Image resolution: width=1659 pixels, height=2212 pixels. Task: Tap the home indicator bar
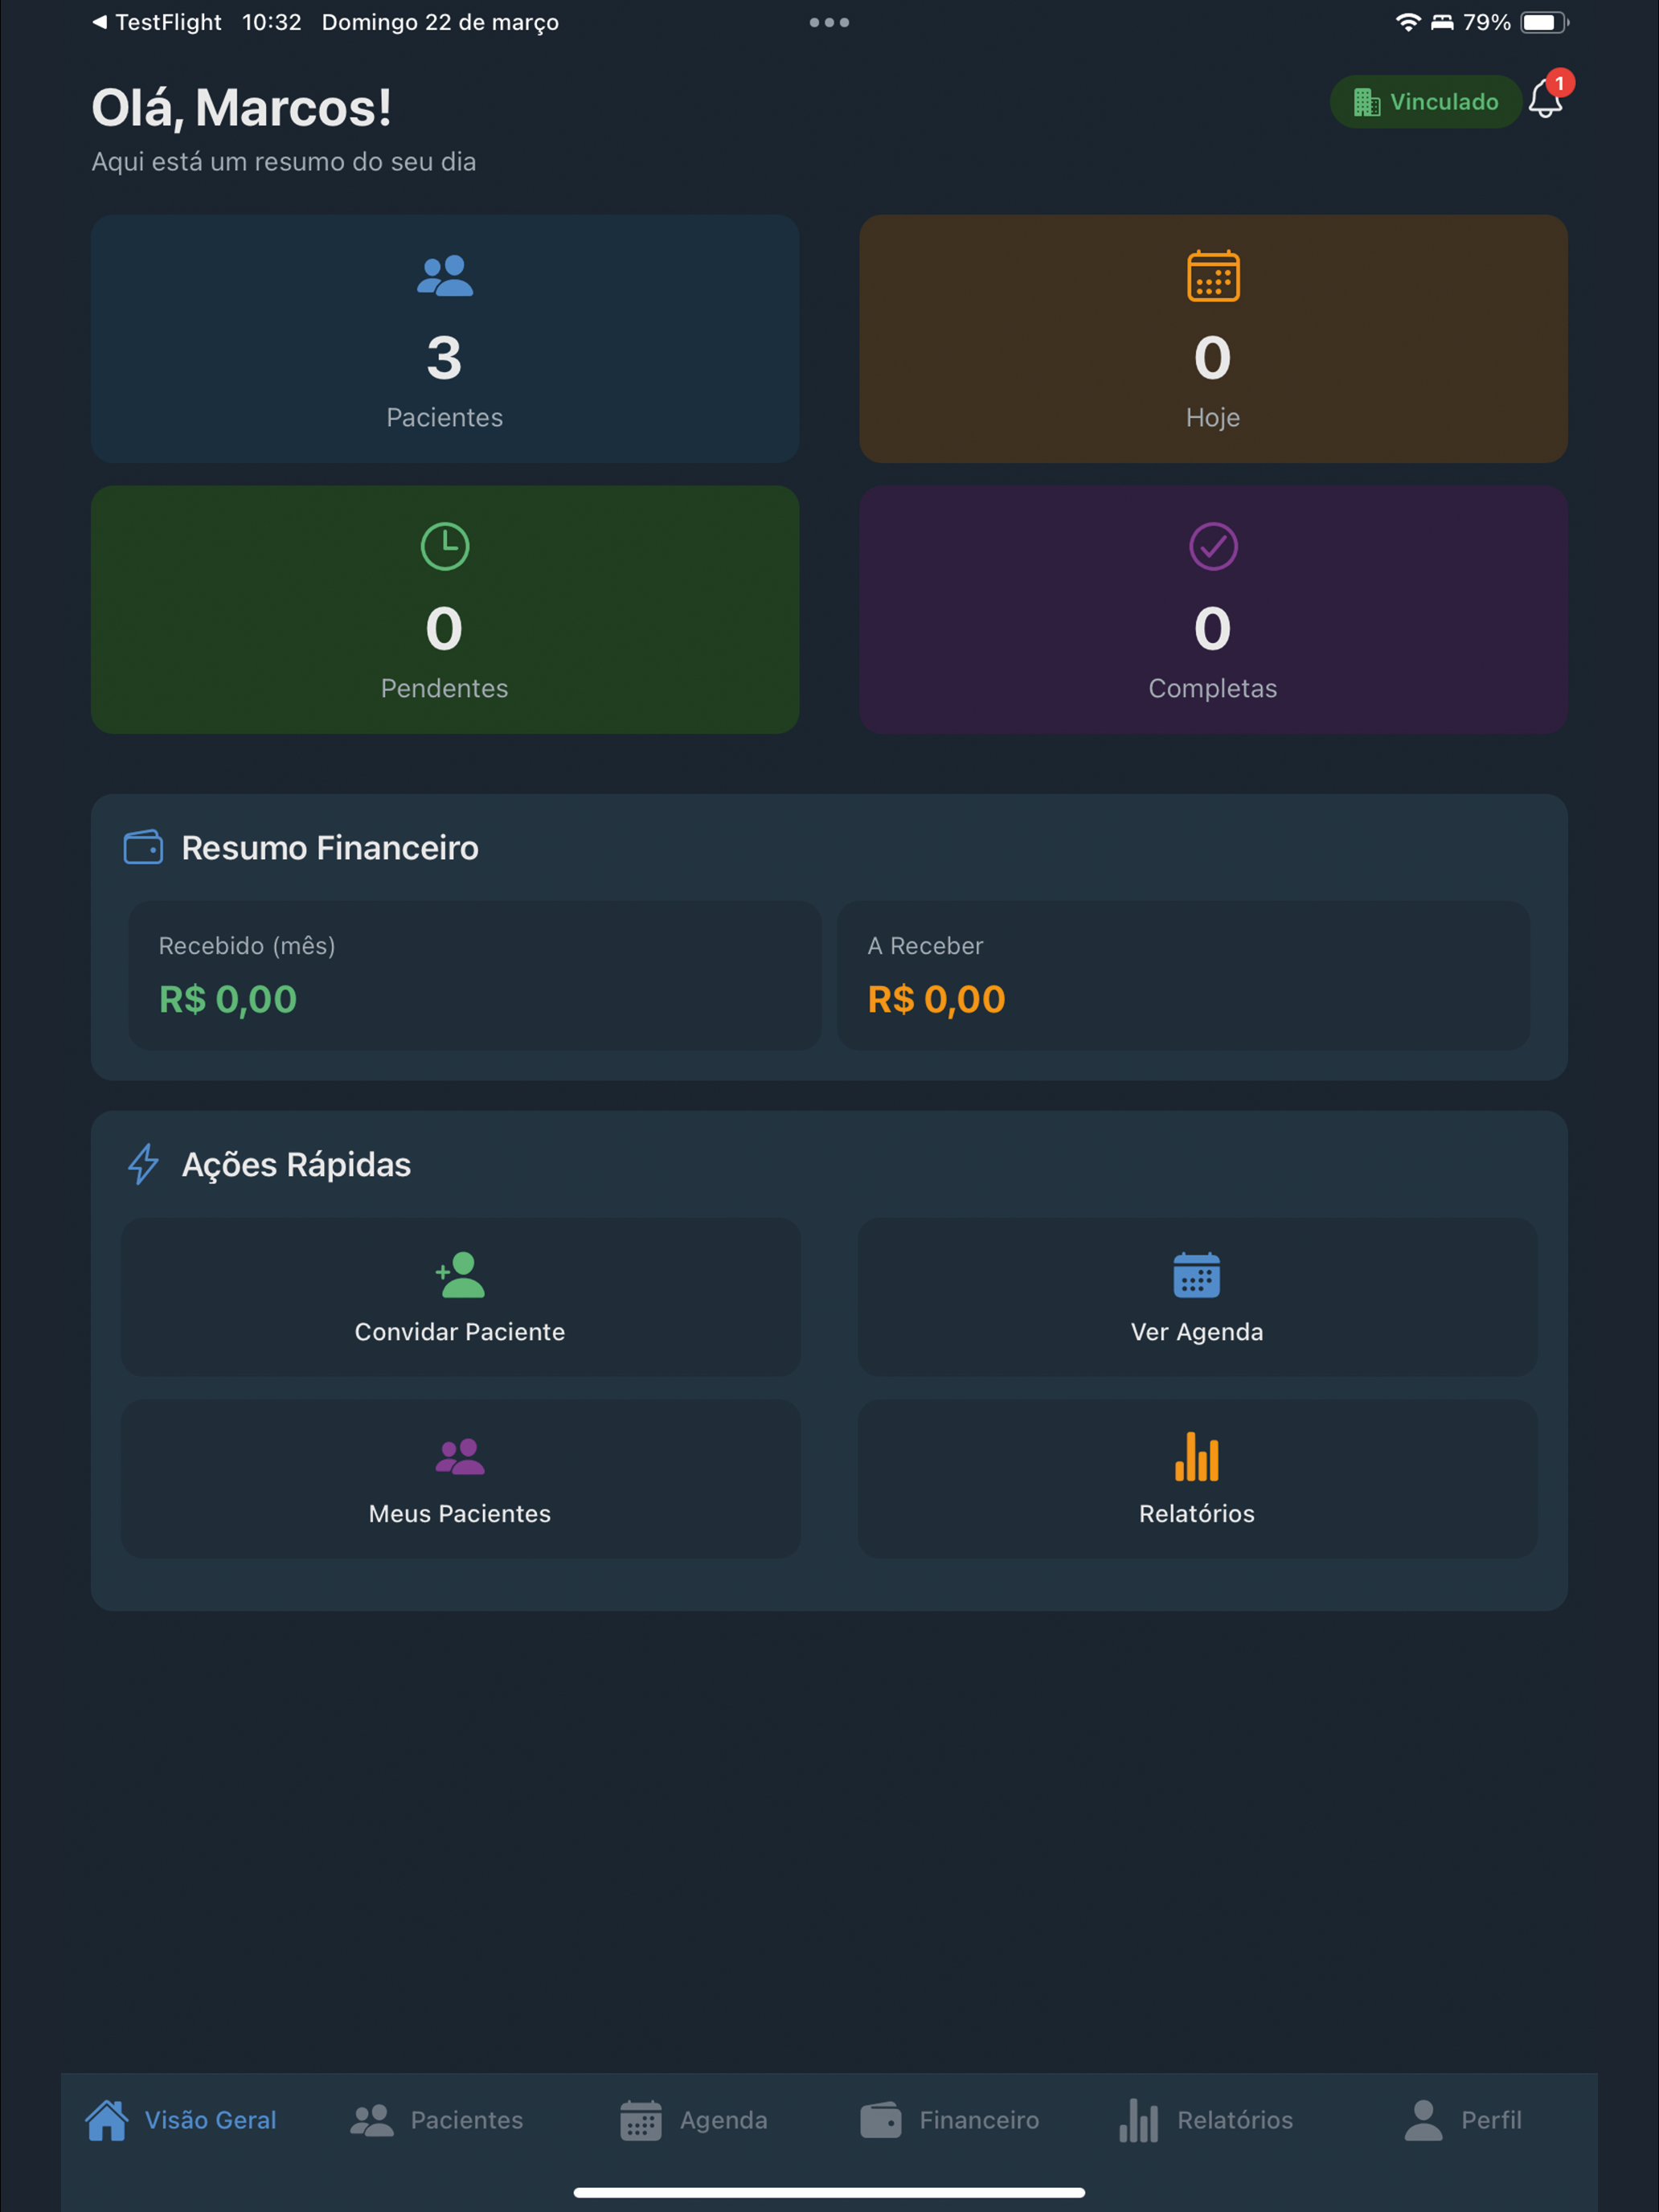829,2192
